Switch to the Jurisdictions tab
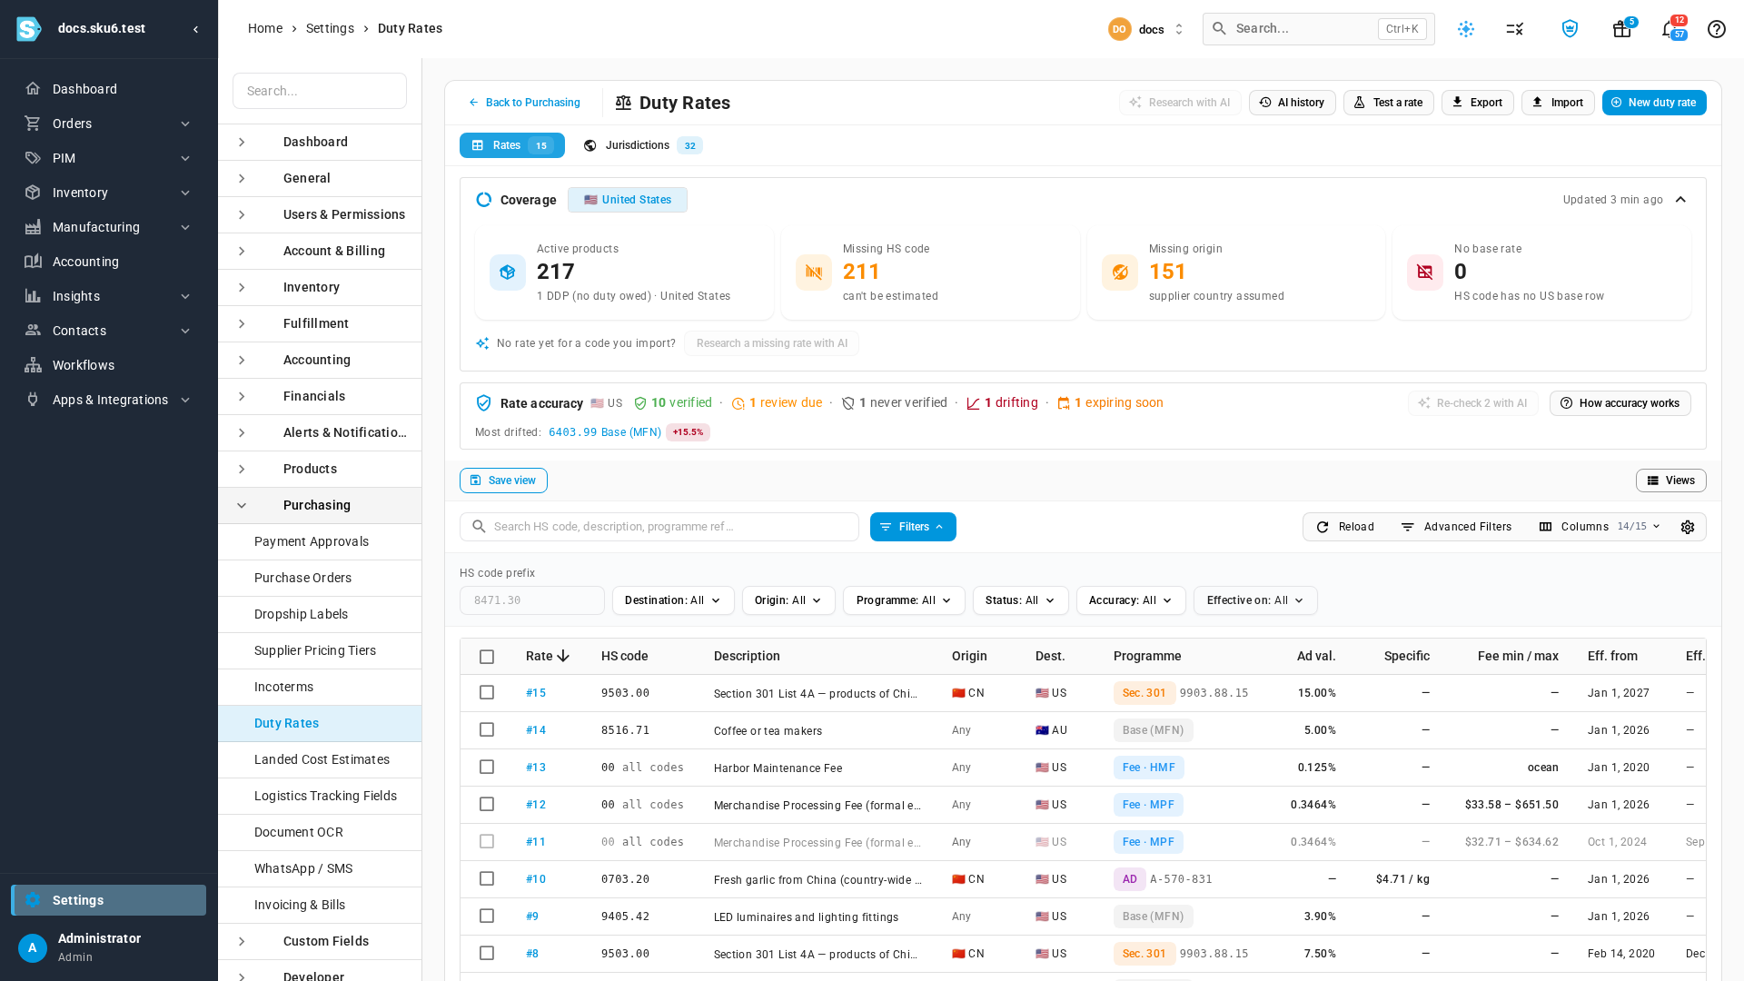1744x981 pixels. tap(642, 145)
